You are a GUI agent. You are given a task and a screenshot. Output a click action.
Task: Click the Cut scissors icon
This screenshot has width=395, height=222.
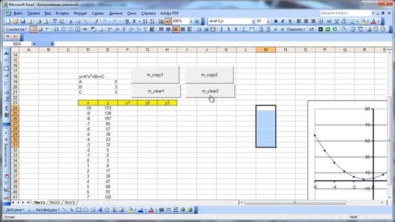point(71,22)
